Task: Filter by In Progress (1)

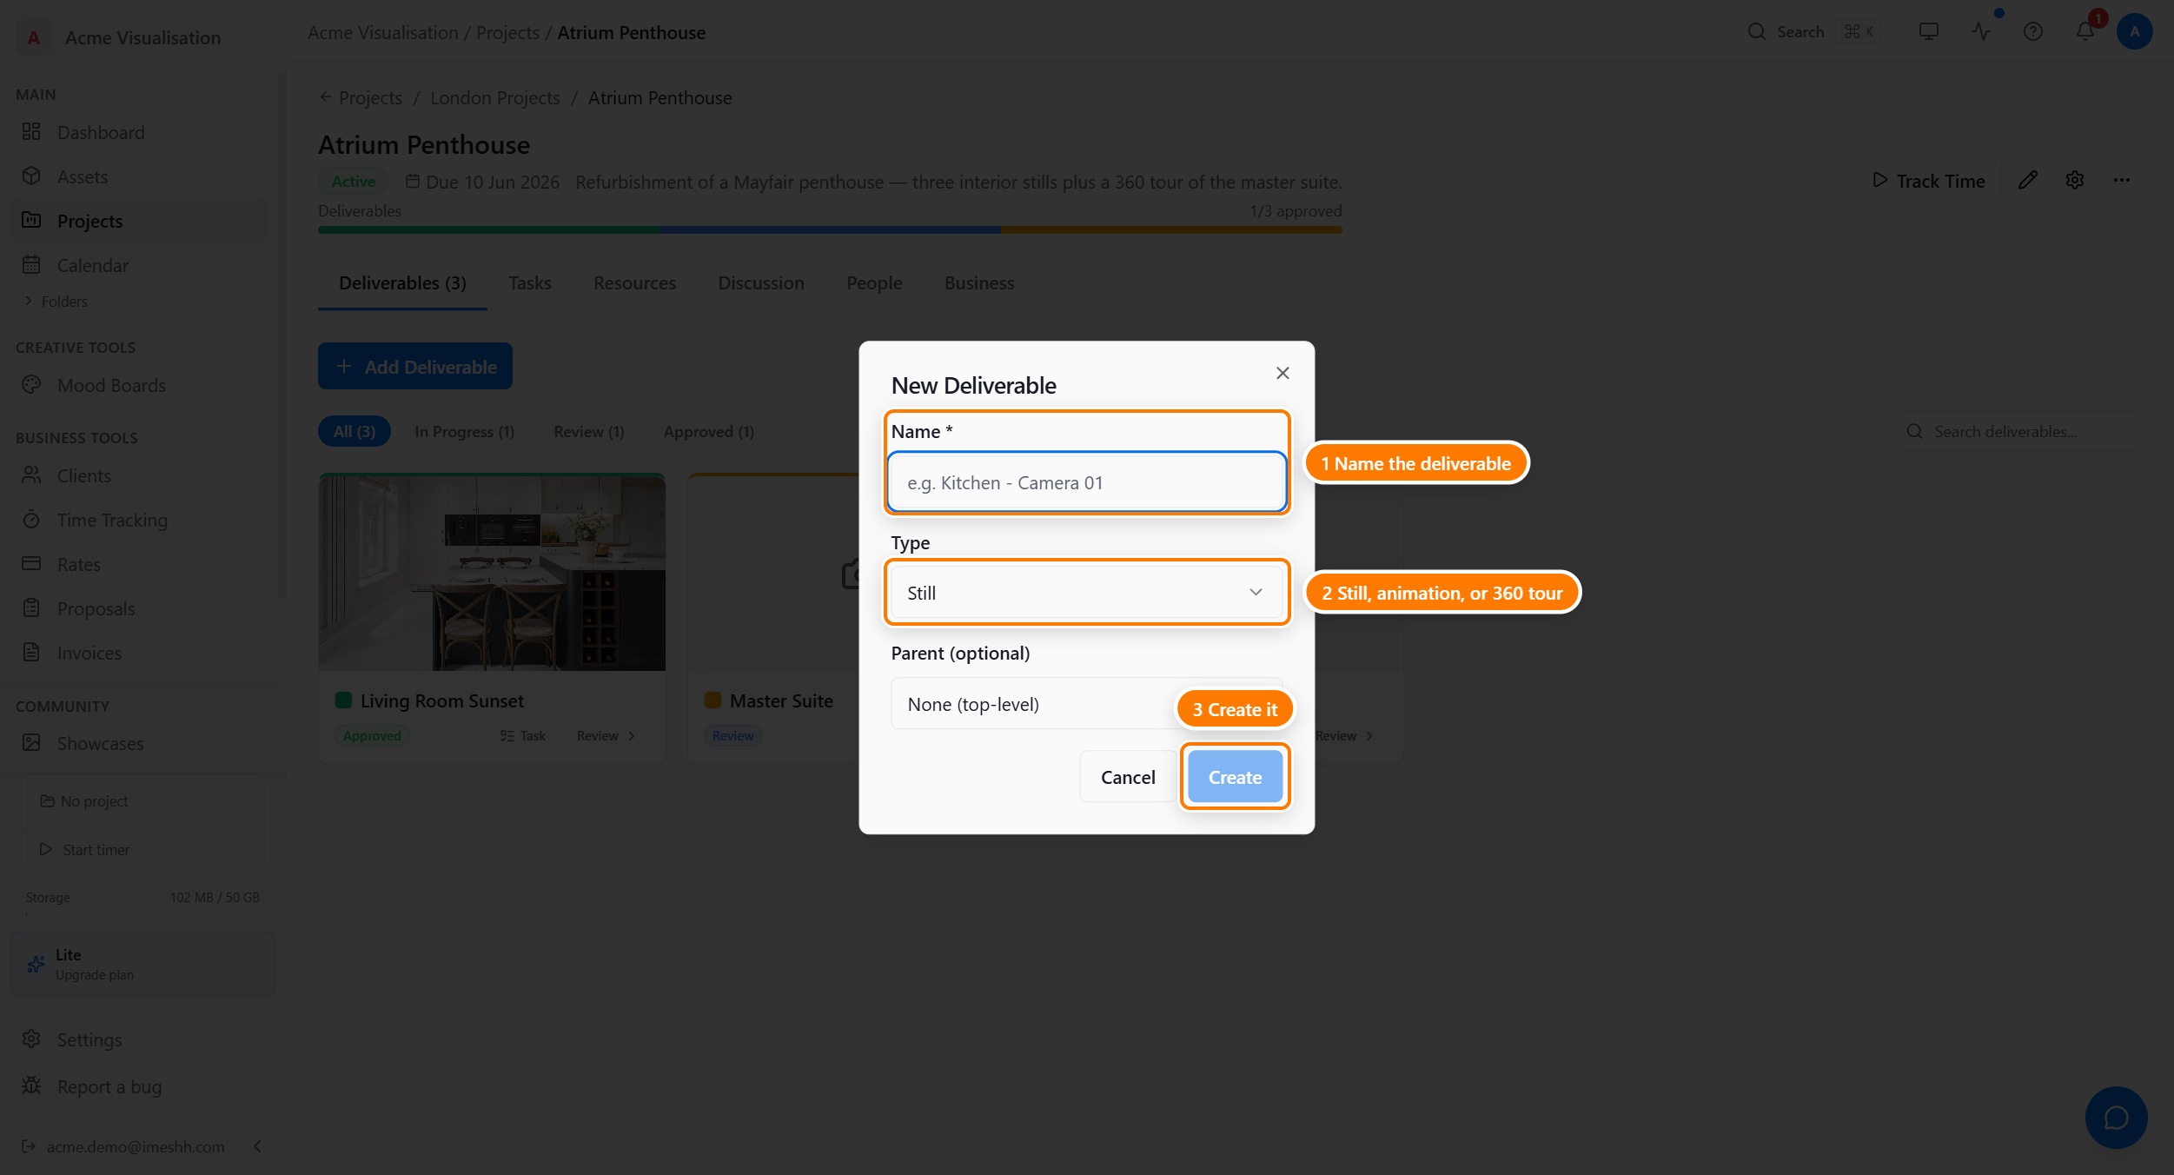Action: tap(465, 431)
